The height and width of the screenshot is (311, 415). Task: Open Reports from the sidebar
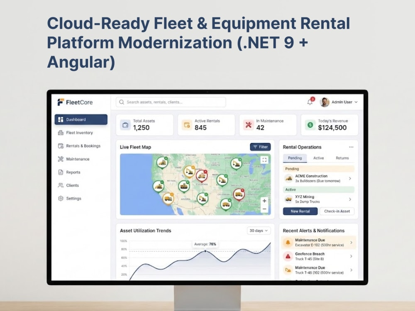(x=81, y=172)
